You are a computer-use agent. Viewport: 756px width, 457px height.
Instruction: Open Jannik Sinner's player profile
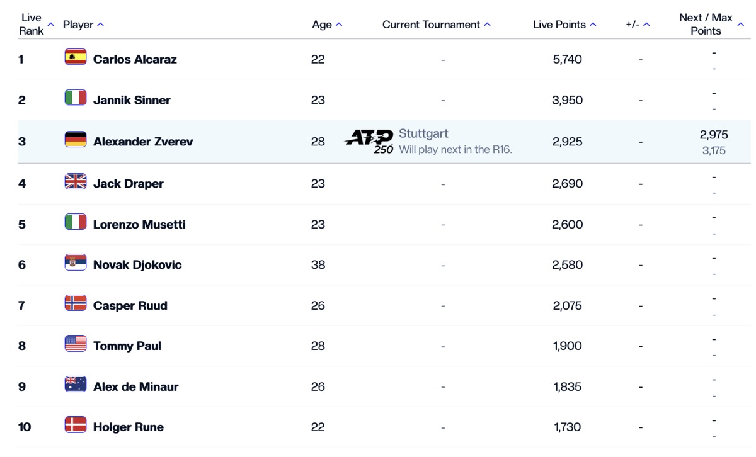coord(132,100)
